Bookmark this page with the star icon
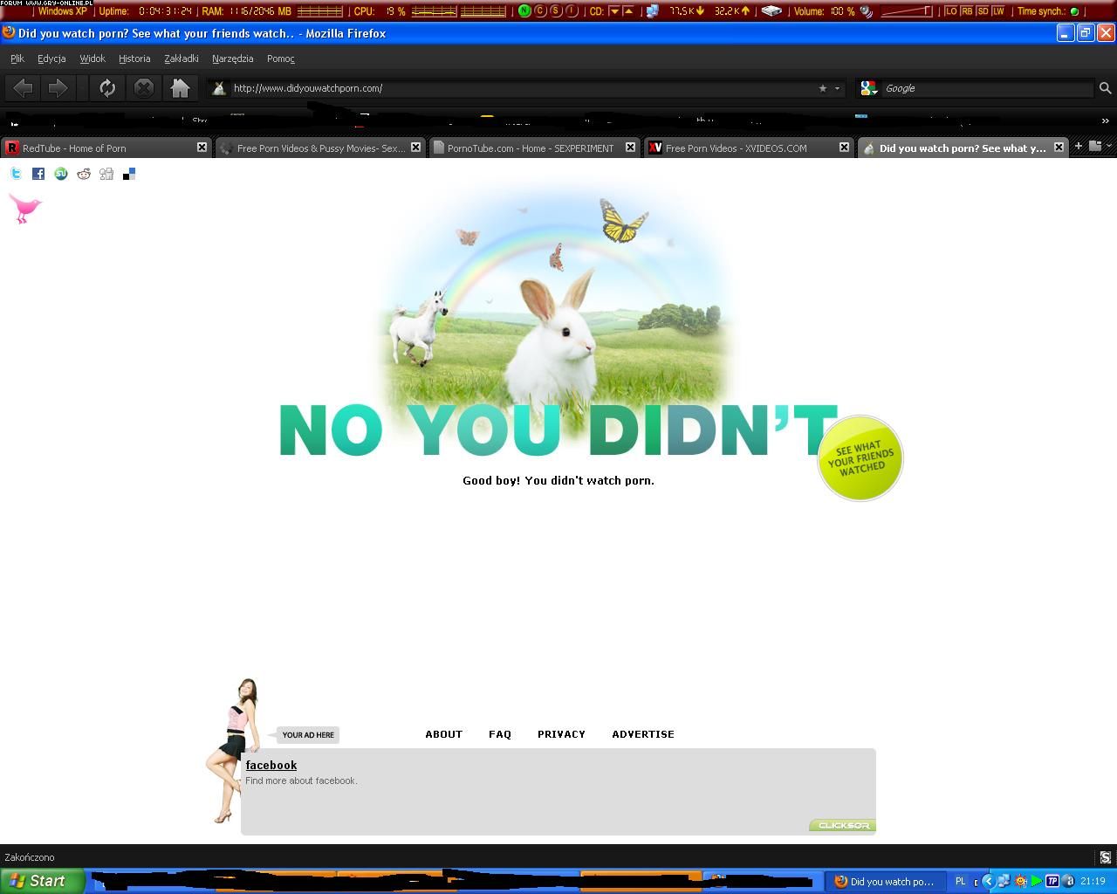This screenshot has width=1117, height=894. point(822,88)
